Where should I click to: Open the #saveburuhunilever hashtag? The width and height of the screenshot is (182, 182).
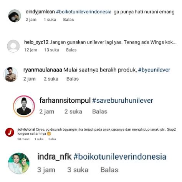[x=122, y=101]
